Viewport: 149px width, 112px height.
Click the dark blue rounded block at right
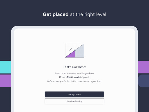pos(144,81)
